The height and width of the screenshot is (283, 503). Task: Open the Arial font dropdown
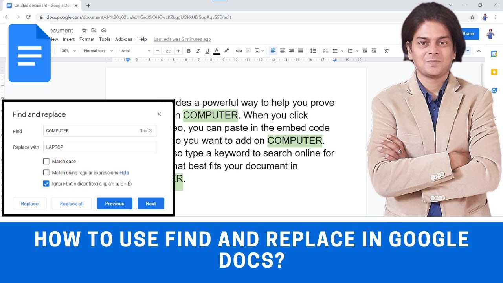pyautogui.click(x=136, y=51)
